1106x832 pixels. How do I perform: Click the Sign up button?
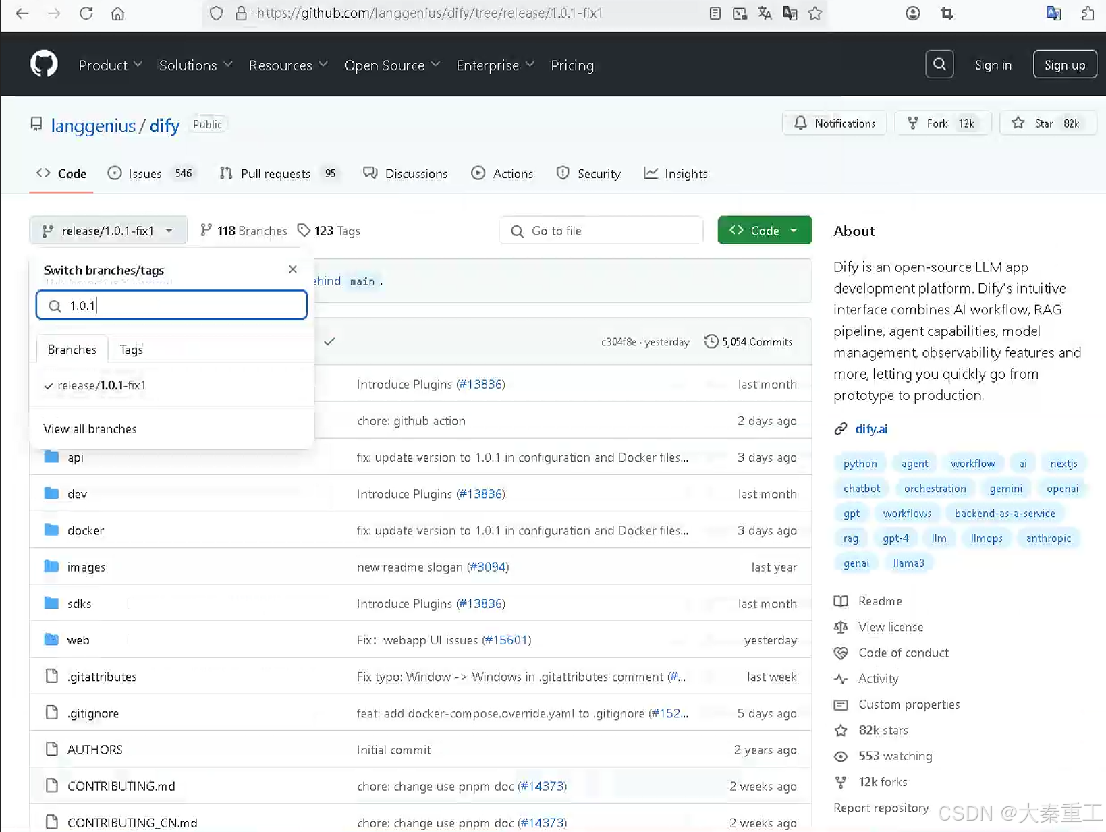(1065, 65)
